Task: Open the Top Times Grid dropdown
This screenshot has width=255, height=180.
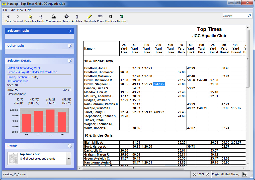Action: click(x=69, y=159)
